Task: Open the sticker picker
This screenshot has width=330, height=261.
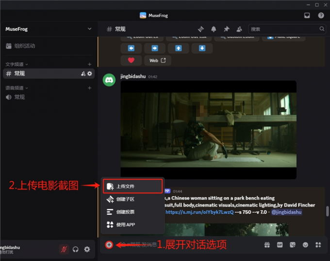Action: click(x=293, y=245)
